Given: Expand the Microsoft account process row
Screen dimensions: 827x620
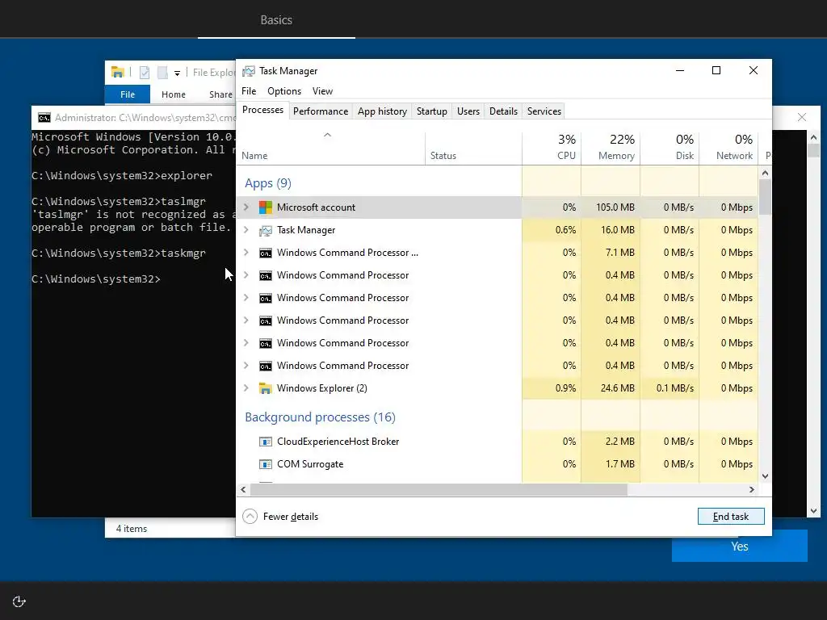Looking at the screenshot, I should [x=246, y=207].
